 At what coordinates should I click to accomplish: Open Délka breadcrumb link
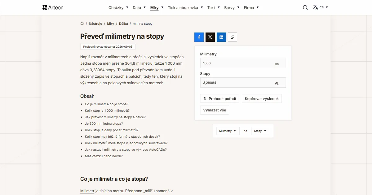(123, 24)
